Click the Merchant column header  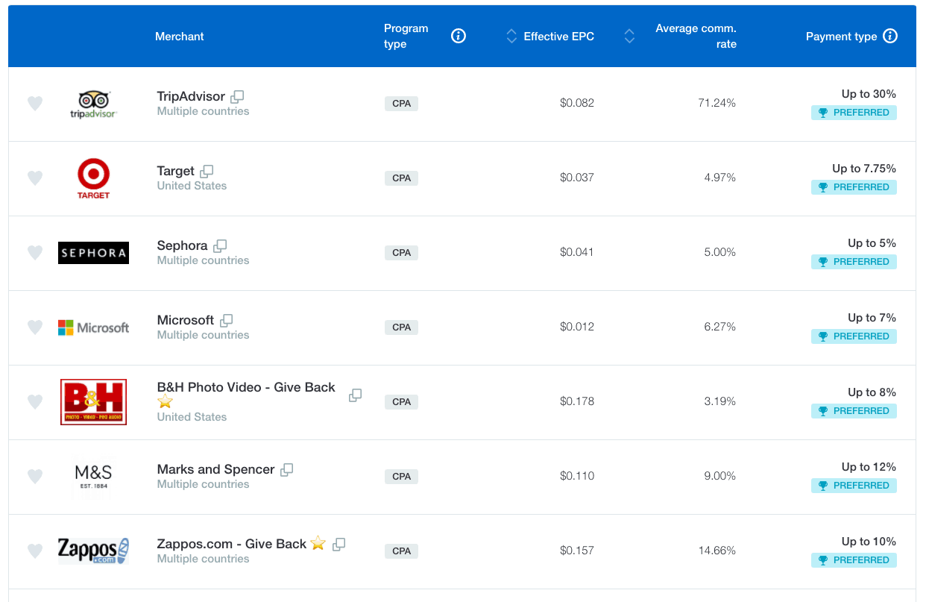[179, 37]
